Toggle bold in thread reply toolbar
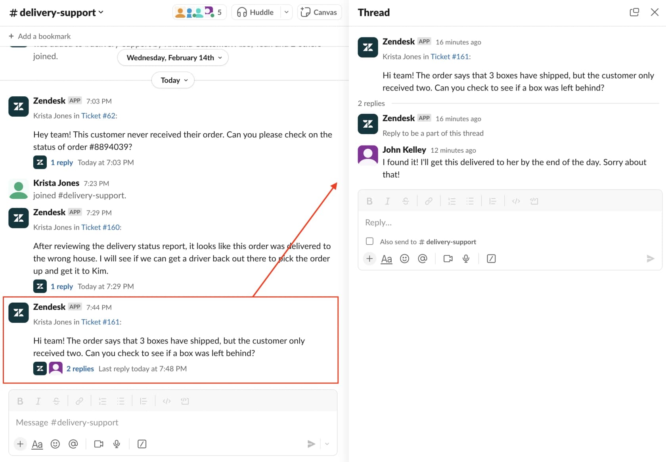666x462 pixels. [x=369, y=201]
